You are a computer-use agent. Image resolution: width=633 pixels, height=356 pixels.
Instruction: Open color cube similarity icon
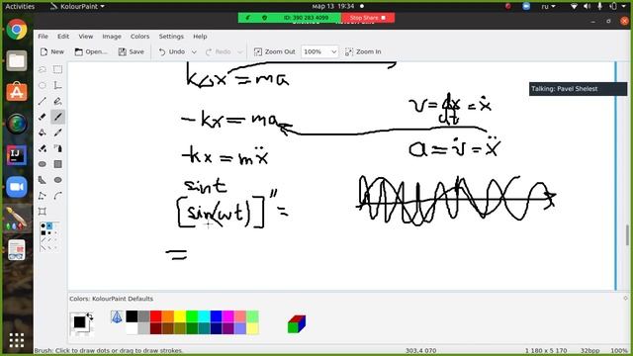pyautogui.click(x=297, y=324)
